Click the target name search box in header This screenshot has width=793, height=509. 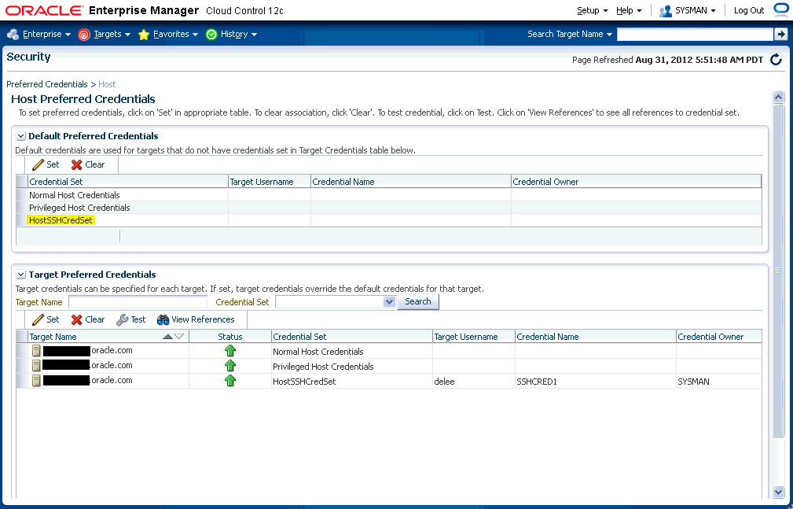(695, 34)
